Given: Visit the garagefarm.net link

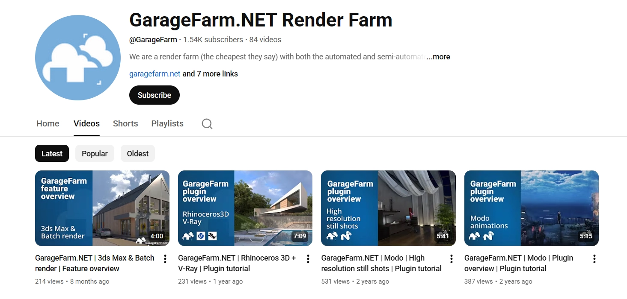Looking at the screenshot, I should (x=155, y=74).
